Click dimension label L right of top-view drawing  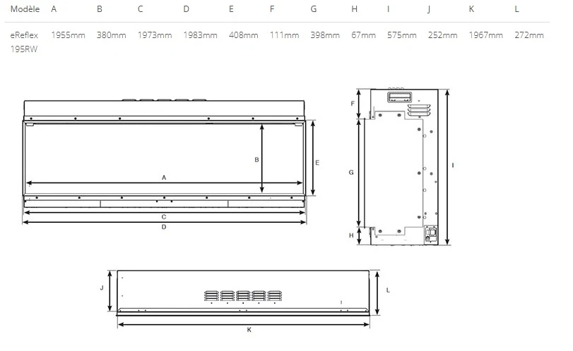click(388, 290)
